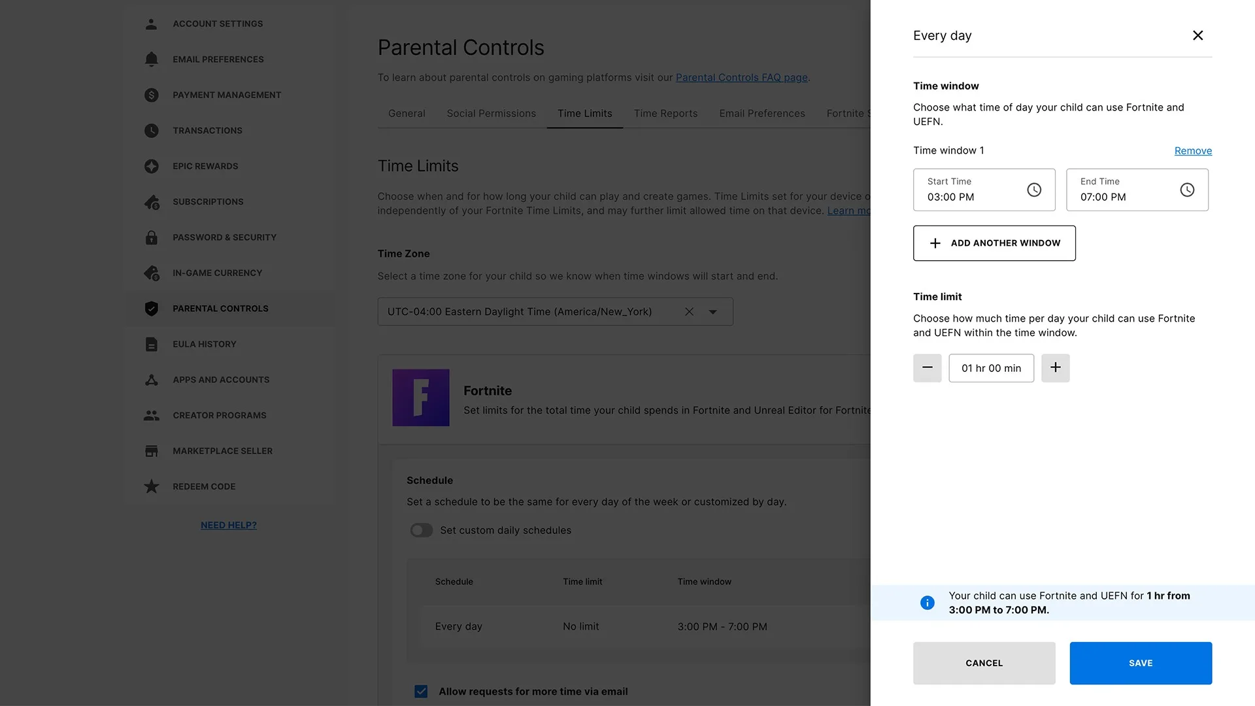Click the Email Preferences bell icon
The image size is (1255, 706).
pos(151,59)
